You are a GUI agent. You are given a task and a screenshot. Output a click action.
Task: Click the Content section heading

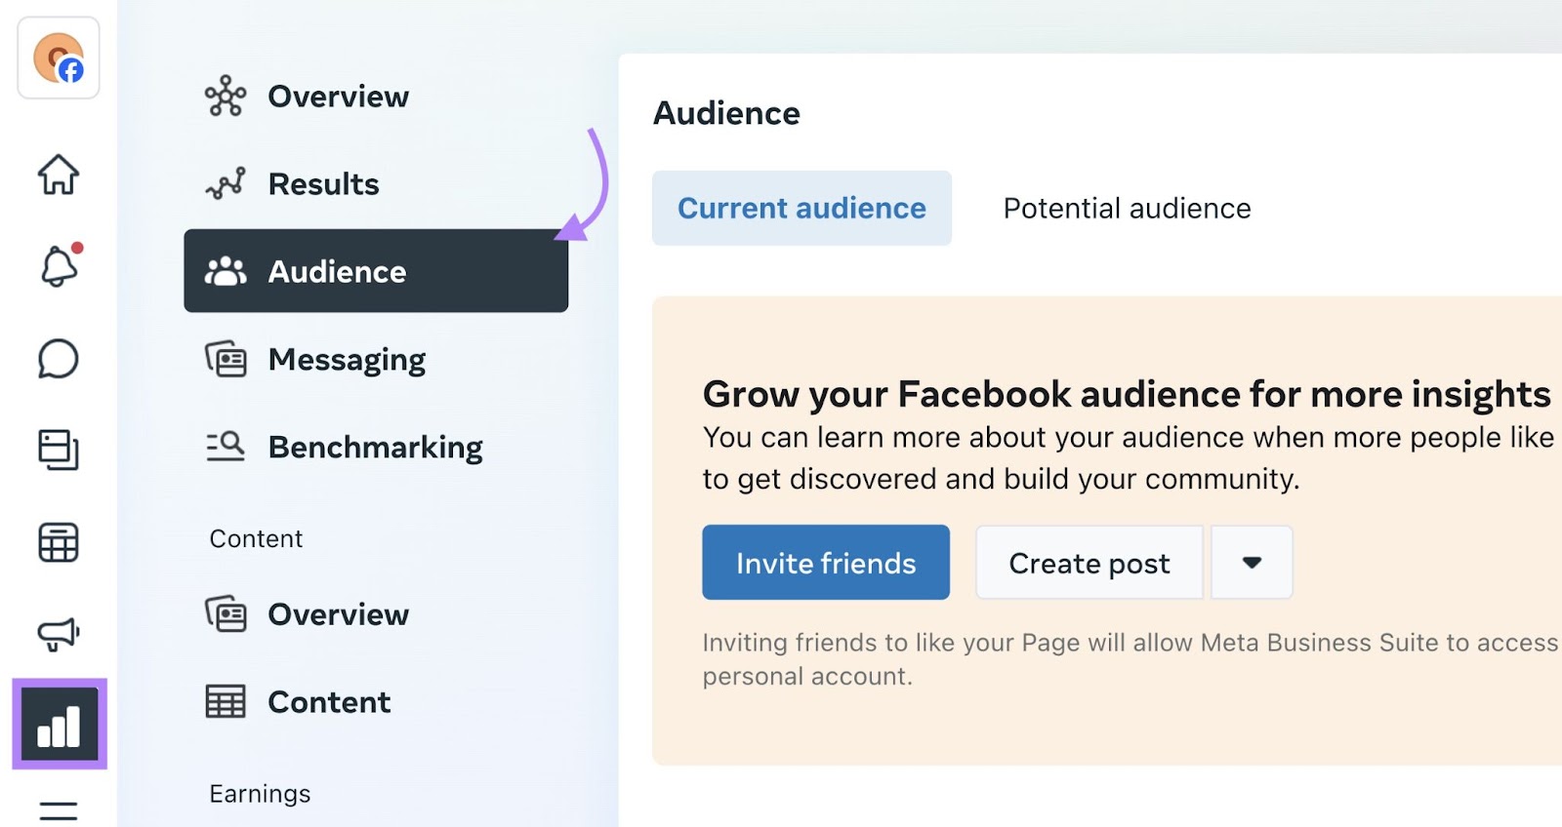(256, 539)
